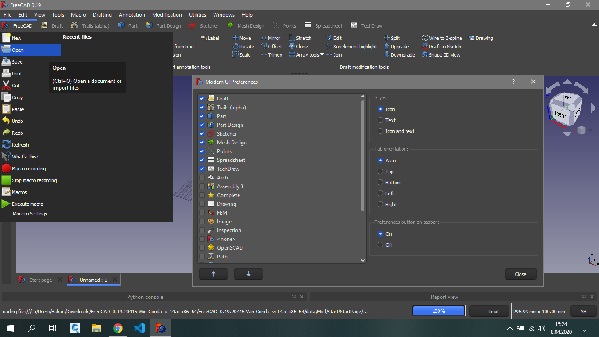
Task: Click the Refresh icon
Action: click(6, 145)
